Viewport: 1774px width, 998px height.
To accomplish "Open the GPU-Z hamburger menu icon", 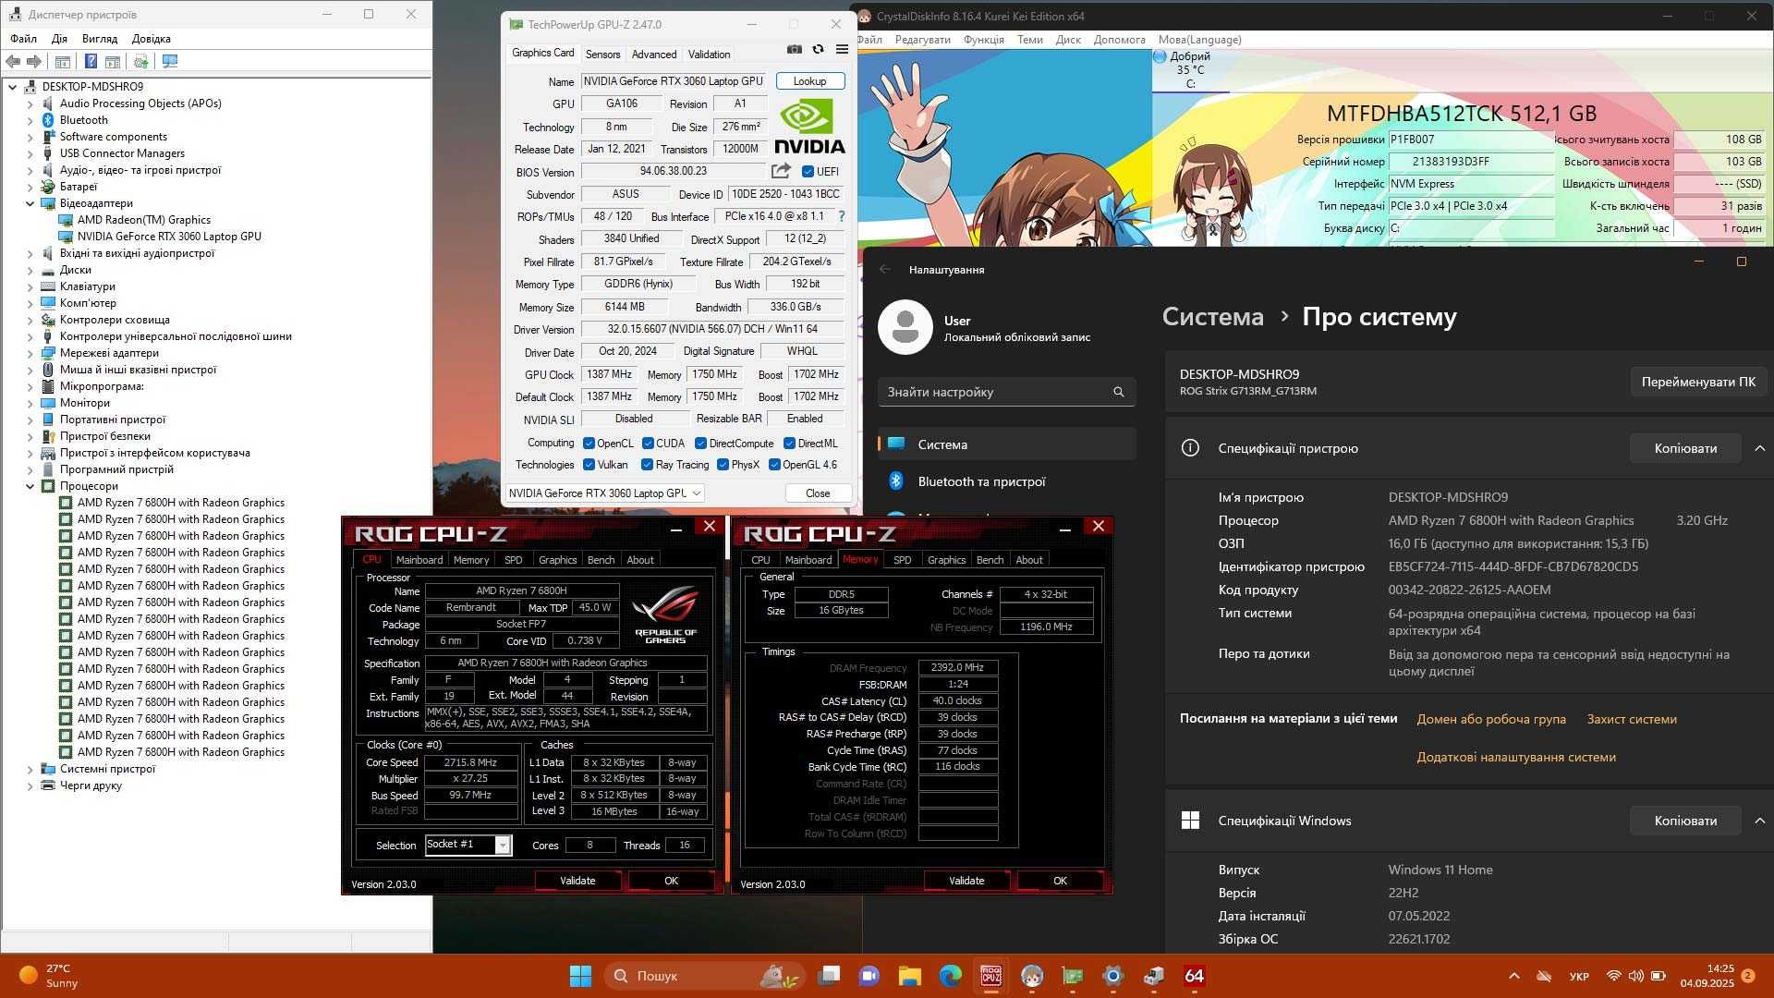I will 842,50.
